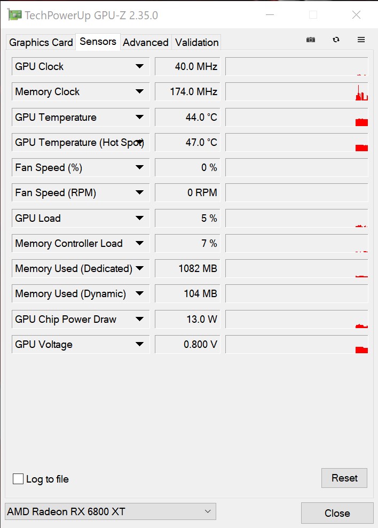Screen dimensions: 378x528
Task: Go to the Validation tab
Action: click(x=196, y=43)
